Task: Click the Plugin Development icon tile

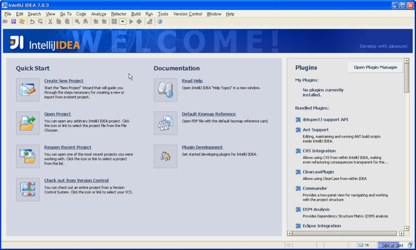Action: coord(166,156)
